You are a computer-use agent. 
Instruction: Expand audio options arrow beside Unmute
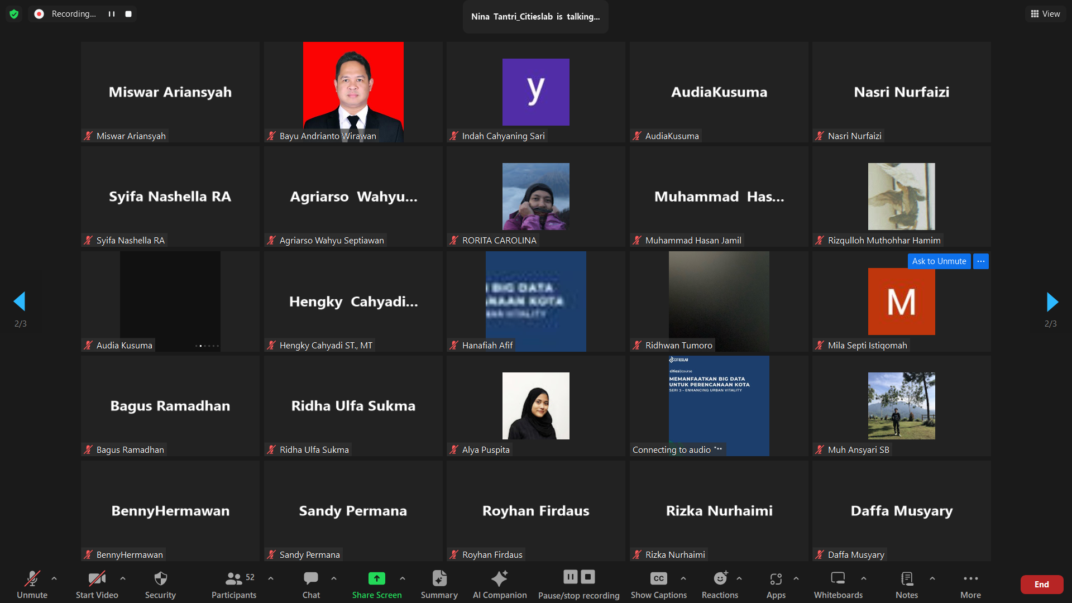pyautogui.click(x=54, y=578)
